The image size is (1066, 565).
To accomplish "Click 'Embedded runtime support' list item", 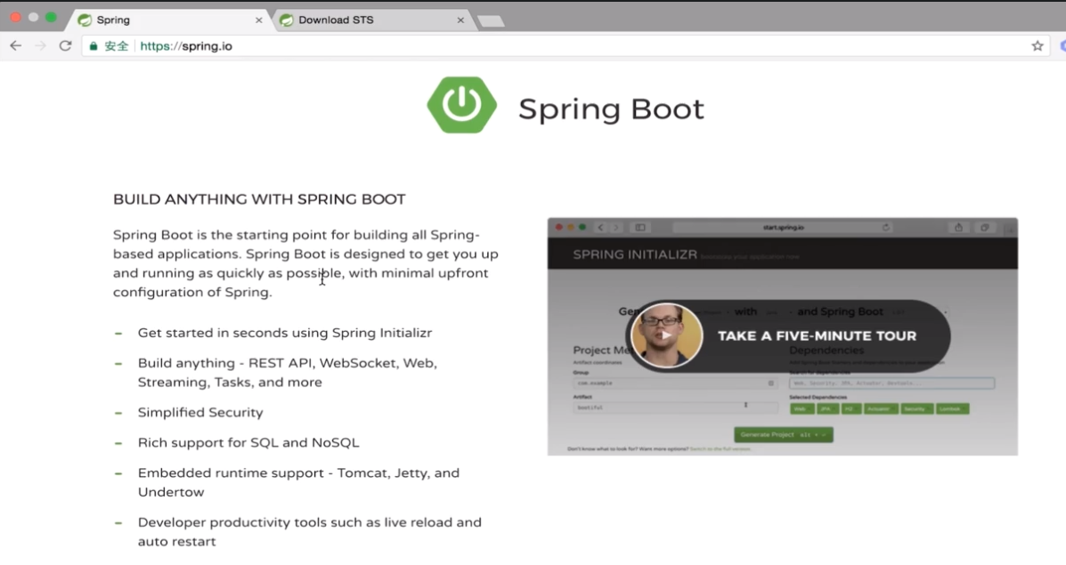I will pos(299,482).
